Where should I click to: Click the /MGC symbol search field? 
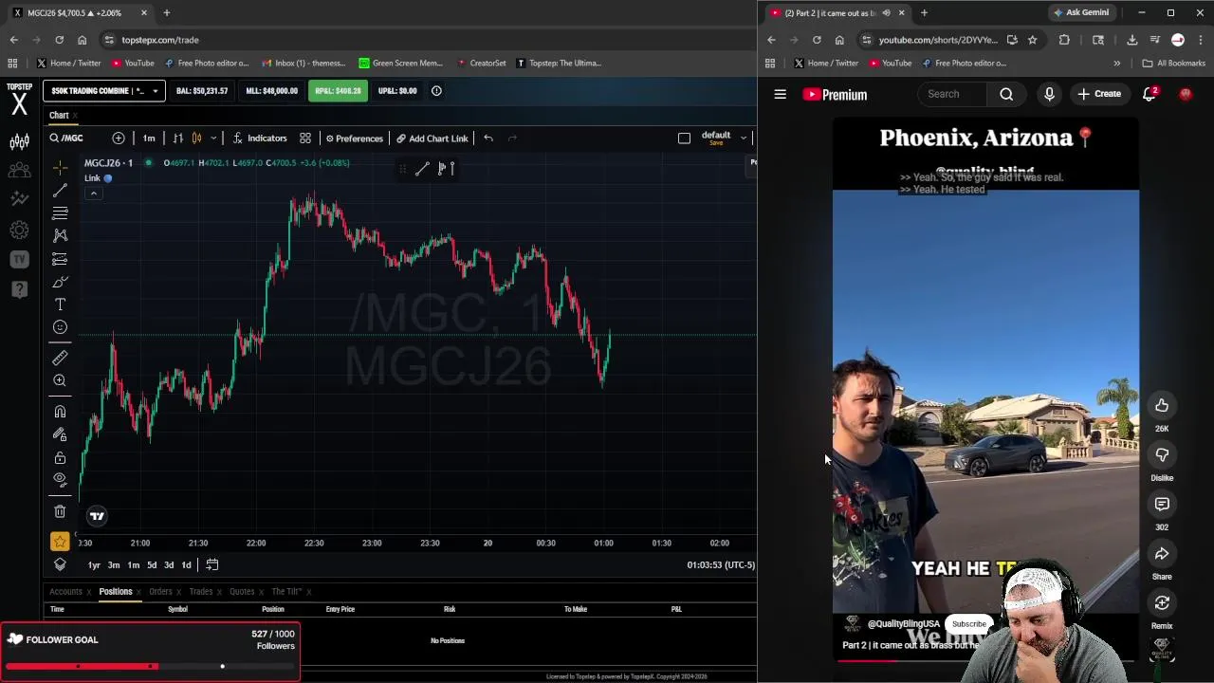[78, 138]
